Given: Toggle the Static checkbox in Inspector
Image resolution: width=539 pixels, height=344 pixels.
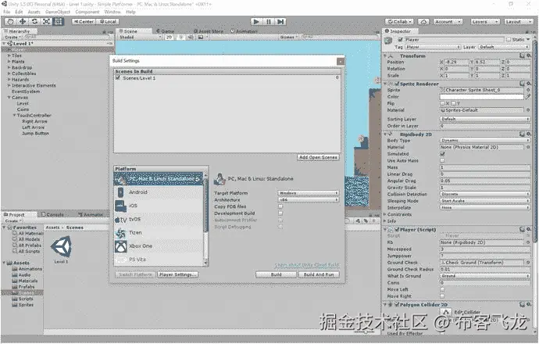Looking at the screenshot, I should tap(509, 40).
